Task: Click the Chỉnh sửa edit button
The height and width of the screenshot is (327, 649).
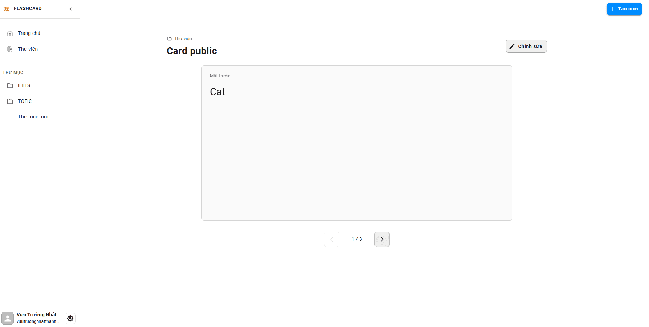Action: [526, 46]
